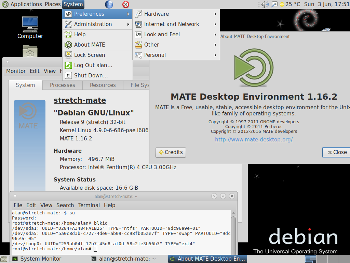Click the terminal scrollbar up arrow
The image size is (350, 263).
tap(233, 213)
